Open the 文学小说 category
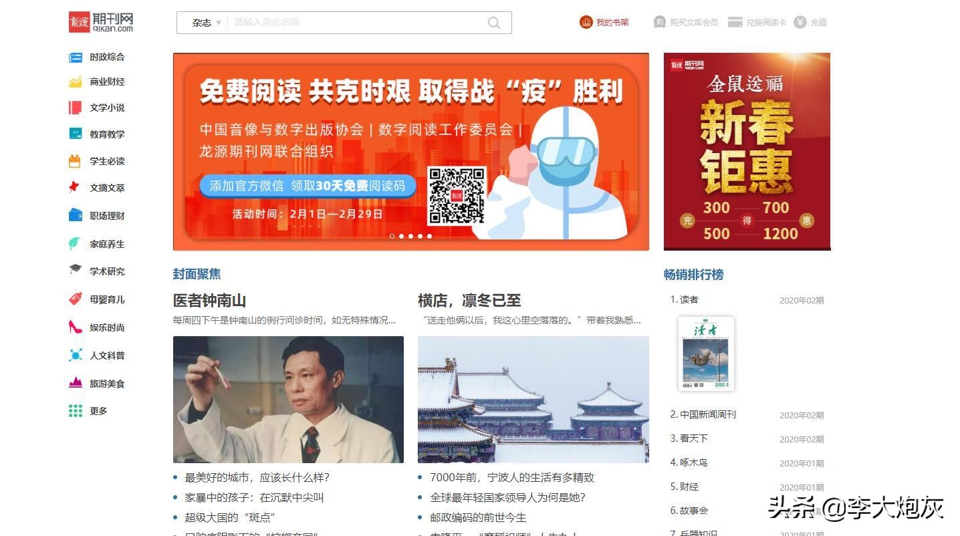The height and width of the screenshot is (536, 960). pyautogui.click(x=108, y=108)
